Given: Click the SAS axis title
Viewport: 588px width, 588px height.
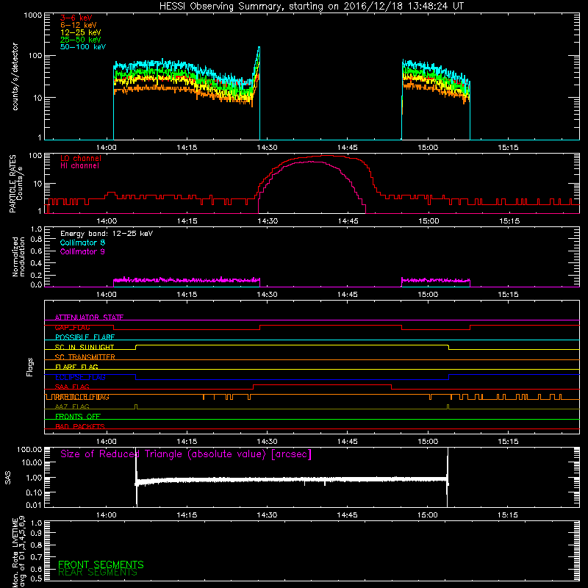Looking at the screenshot, I should 8,478.
